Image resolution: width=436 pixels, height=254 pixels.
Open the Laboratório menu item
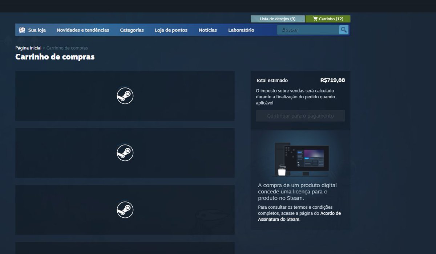click(241, 30)
